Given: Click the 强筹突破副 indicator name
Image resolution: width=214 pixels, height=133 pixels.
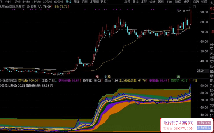Looking at the screenshot, I should click(10, 81).
